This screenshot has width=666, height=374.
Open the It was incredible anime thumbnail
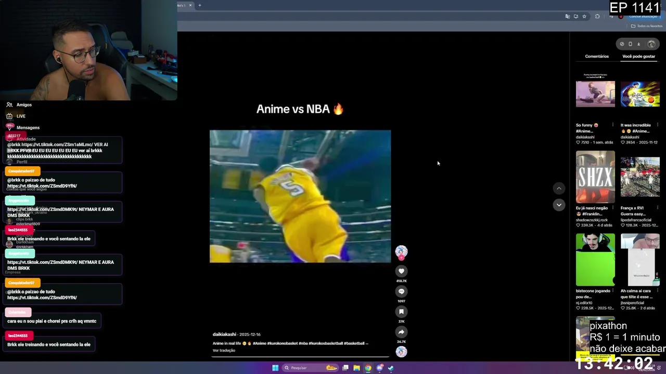click(x=640, y=94)
